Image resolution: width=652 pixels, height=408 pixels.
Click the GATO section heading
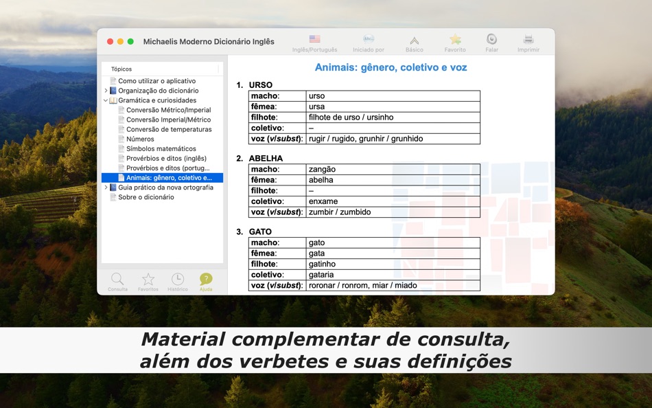(260, 231)
